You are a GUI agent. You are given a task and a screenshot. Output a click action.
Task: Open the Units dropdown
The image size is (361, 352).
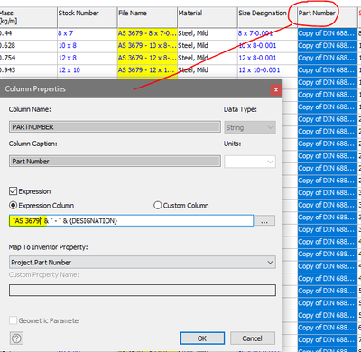tap(250, 162)
